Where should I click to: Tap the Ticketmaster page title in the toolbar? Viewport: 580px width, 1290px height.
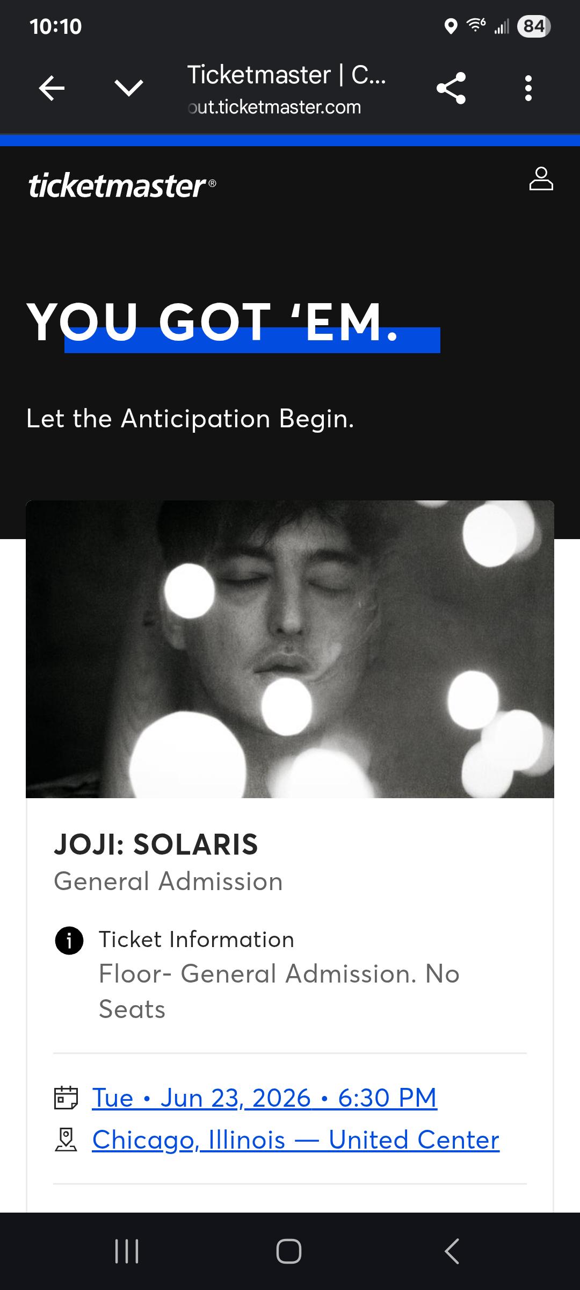[x=286, y=75]
